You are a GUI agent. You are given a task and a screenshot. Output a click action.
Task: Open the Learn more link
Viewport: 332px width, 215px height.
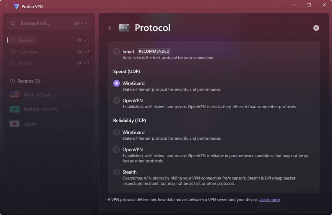[x=269, y=199]
